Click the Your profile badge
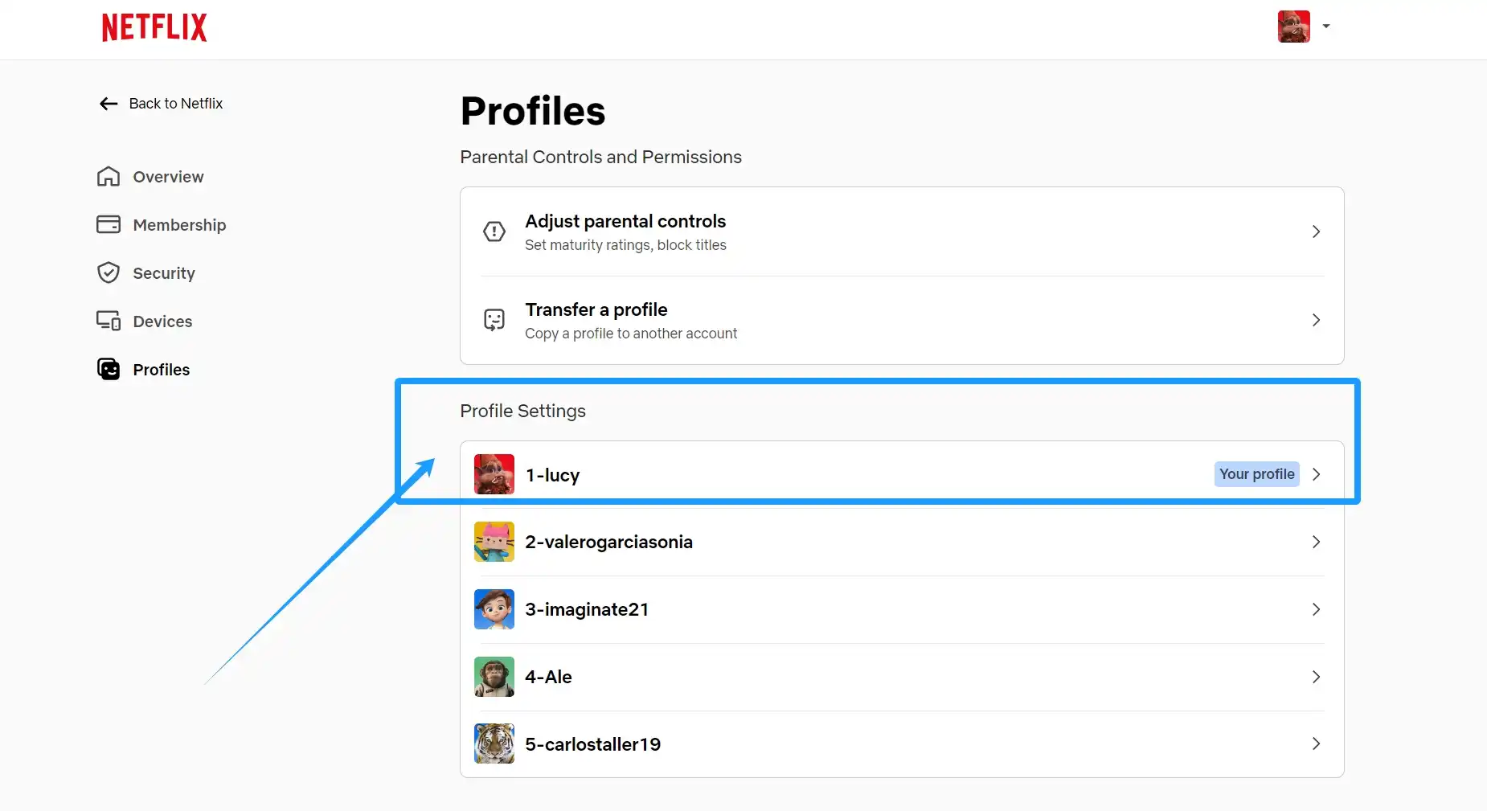Screen dimensions: 1487x811 [x=1256, y=474]
